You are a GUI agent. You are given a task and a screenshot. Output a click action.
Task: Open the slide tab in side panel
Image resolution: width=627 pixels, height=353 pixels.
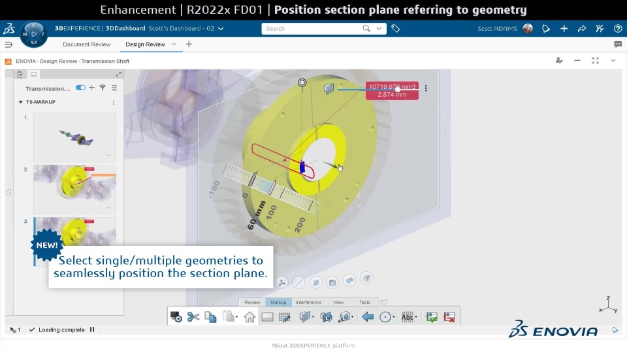[x=33, y=74]
